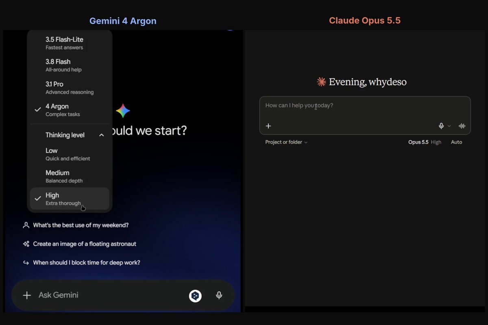Open the Project or folder dropdown

pos(286,142)
